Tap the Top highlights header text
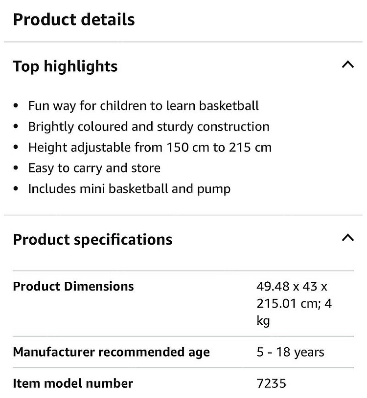This screenshot has width=367, height=398. (65, 66)
